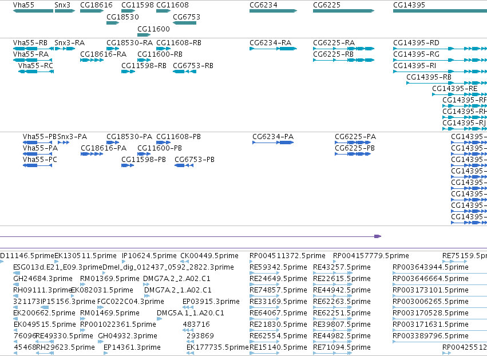Select the CG6753 gene label
Screen dimensions: 487x356
tap(187, 17)
